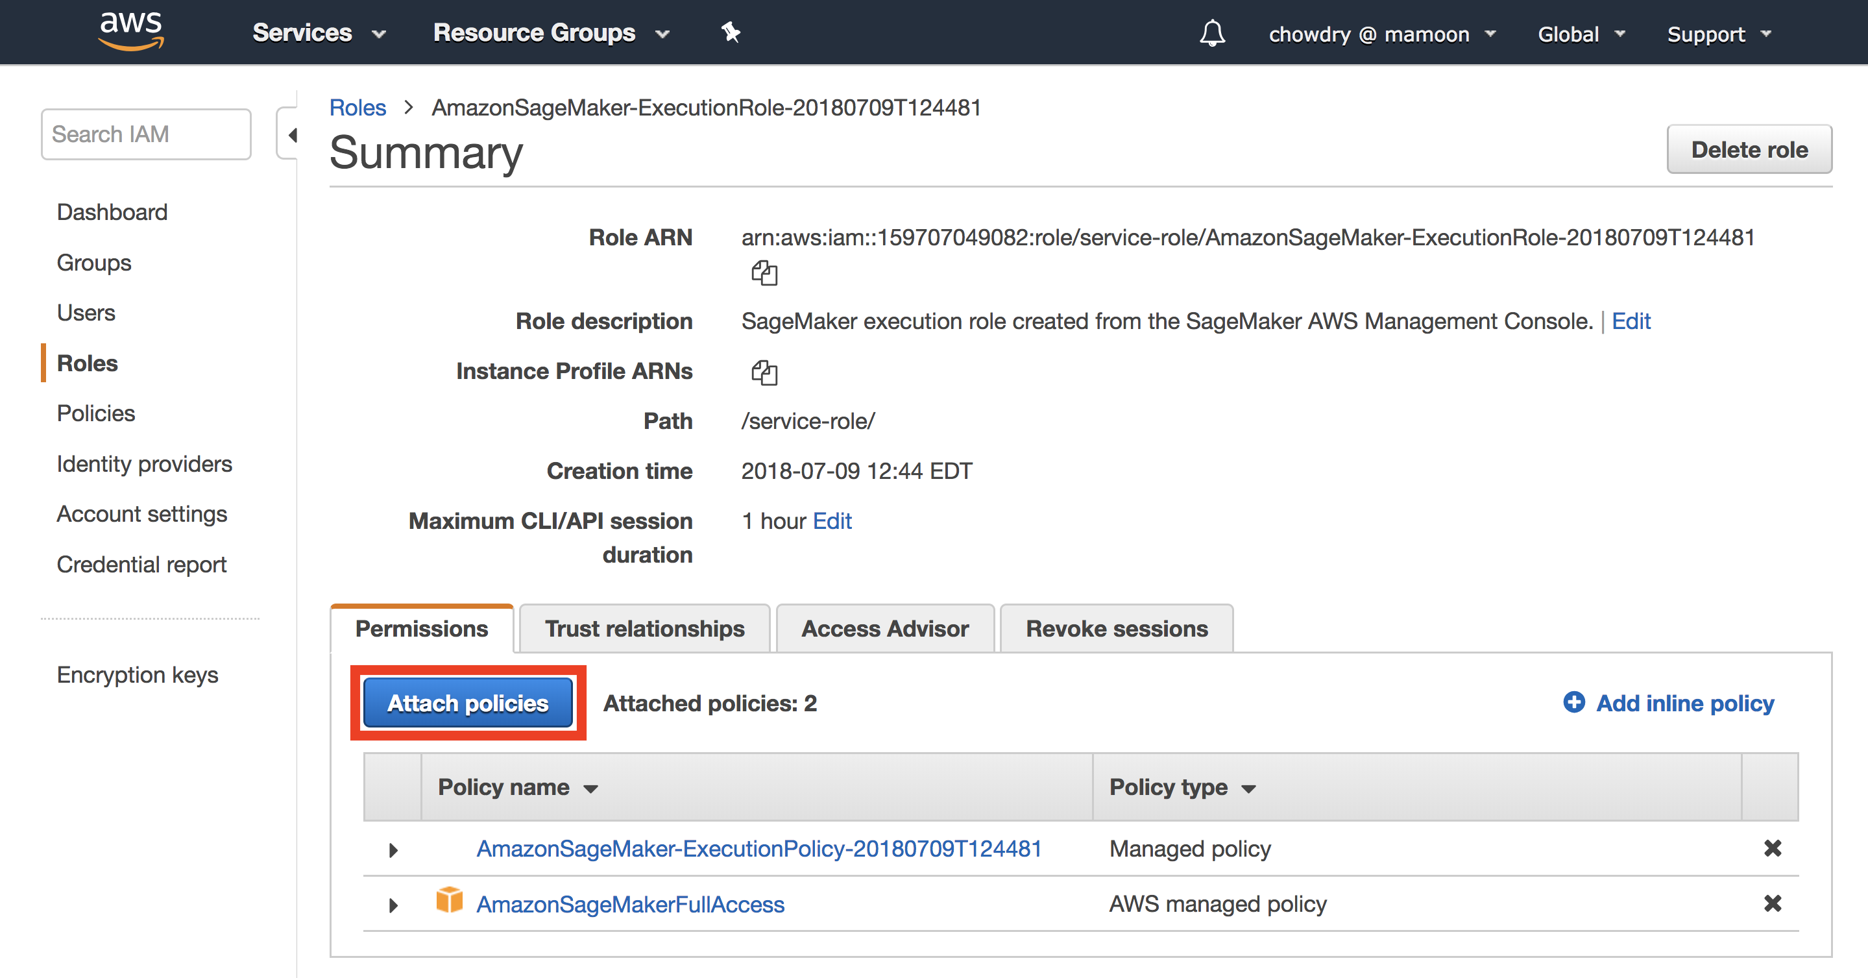This screenshot has width=1868, height=978.
Task: Open the Services dropdown menu
Action: [319, 32]
